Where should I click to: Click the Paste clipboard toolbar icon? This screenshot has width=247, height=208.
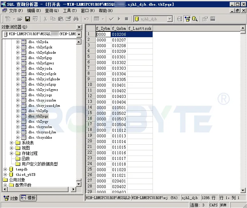click(x=61, y=19)
